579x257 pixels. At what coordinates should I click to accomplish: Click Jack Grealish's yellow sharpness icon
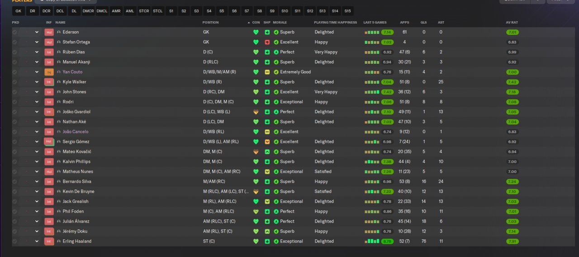coord(267,201)
